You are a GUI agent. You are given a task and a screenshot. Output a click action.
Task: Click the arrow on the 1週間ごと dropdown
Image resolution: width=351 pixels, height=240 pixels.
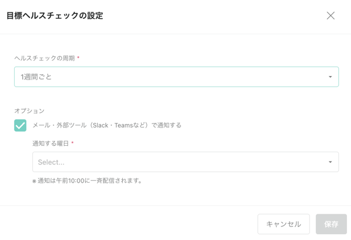330,77
